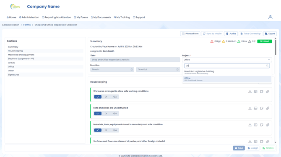Image resolution: width=281 pixels, height=157 pixels.
Task: Click the Title input field
Action: 135,60
